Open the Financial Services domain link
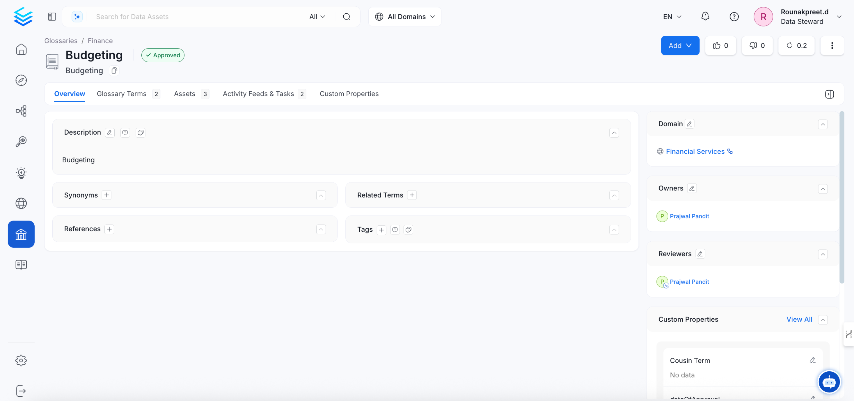 695,152
